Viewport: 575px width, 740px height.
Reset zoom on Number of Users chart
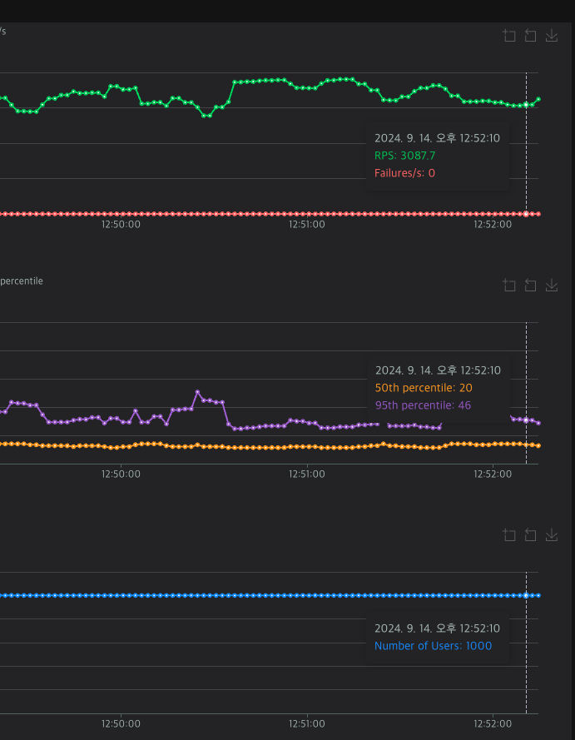tap(530, 534)
